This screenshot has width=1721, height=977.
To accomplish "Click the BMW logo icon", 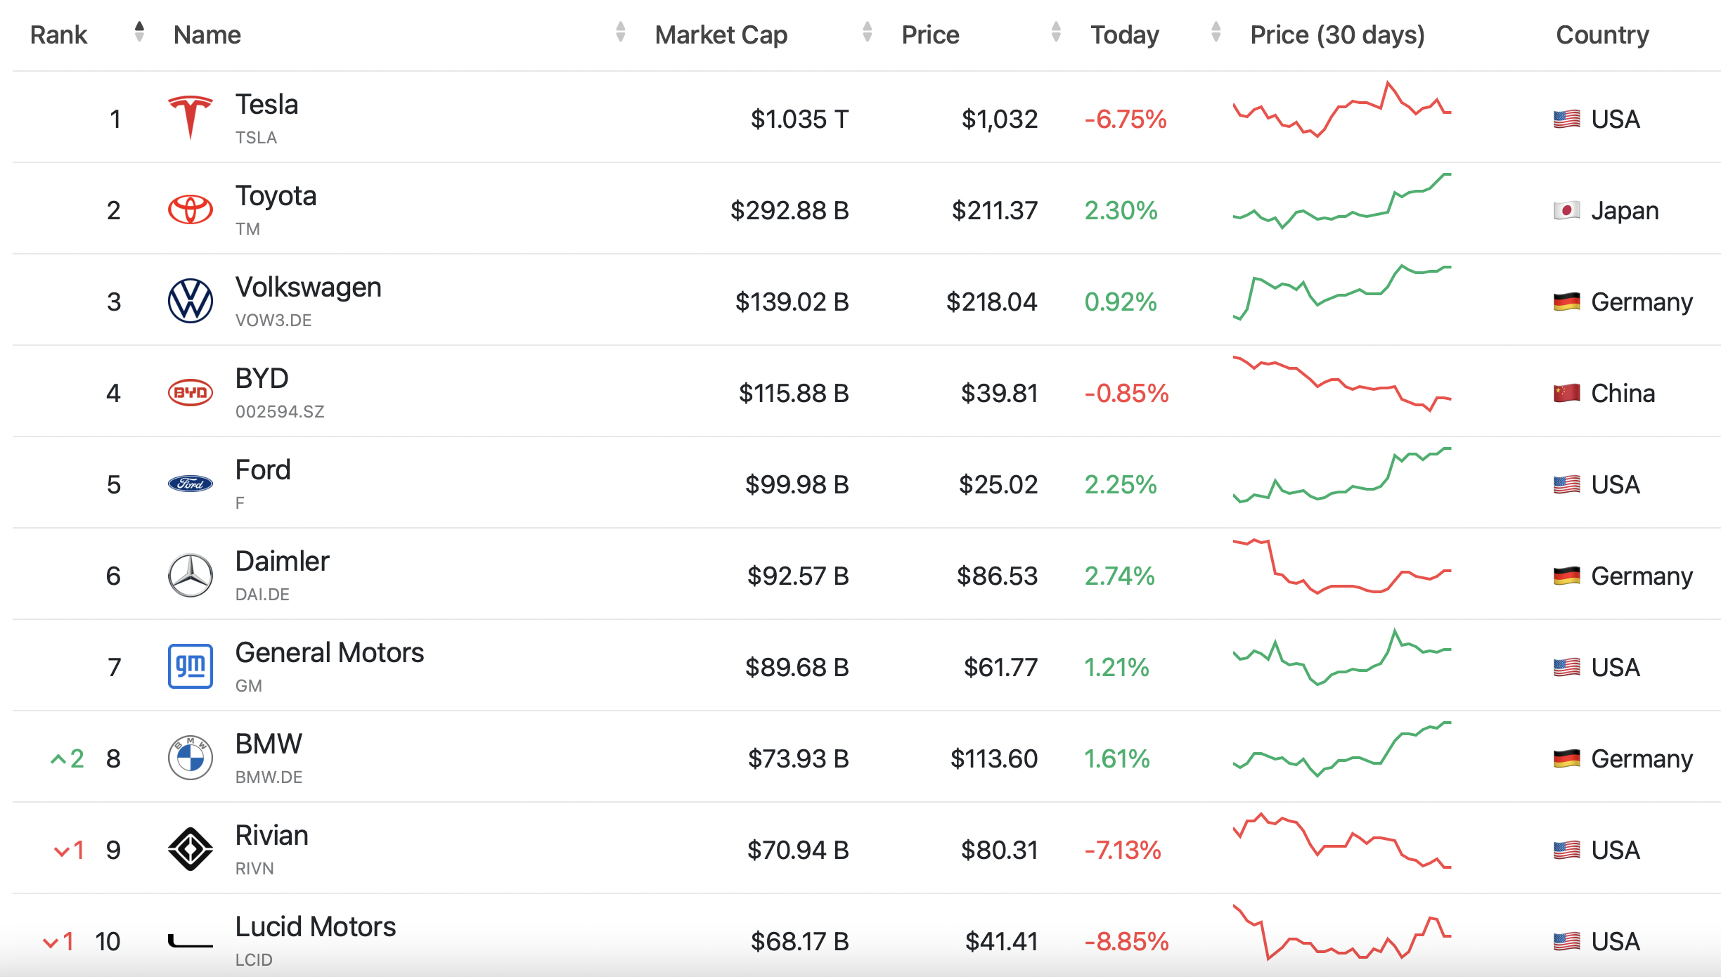I will [x=190, y=758].
